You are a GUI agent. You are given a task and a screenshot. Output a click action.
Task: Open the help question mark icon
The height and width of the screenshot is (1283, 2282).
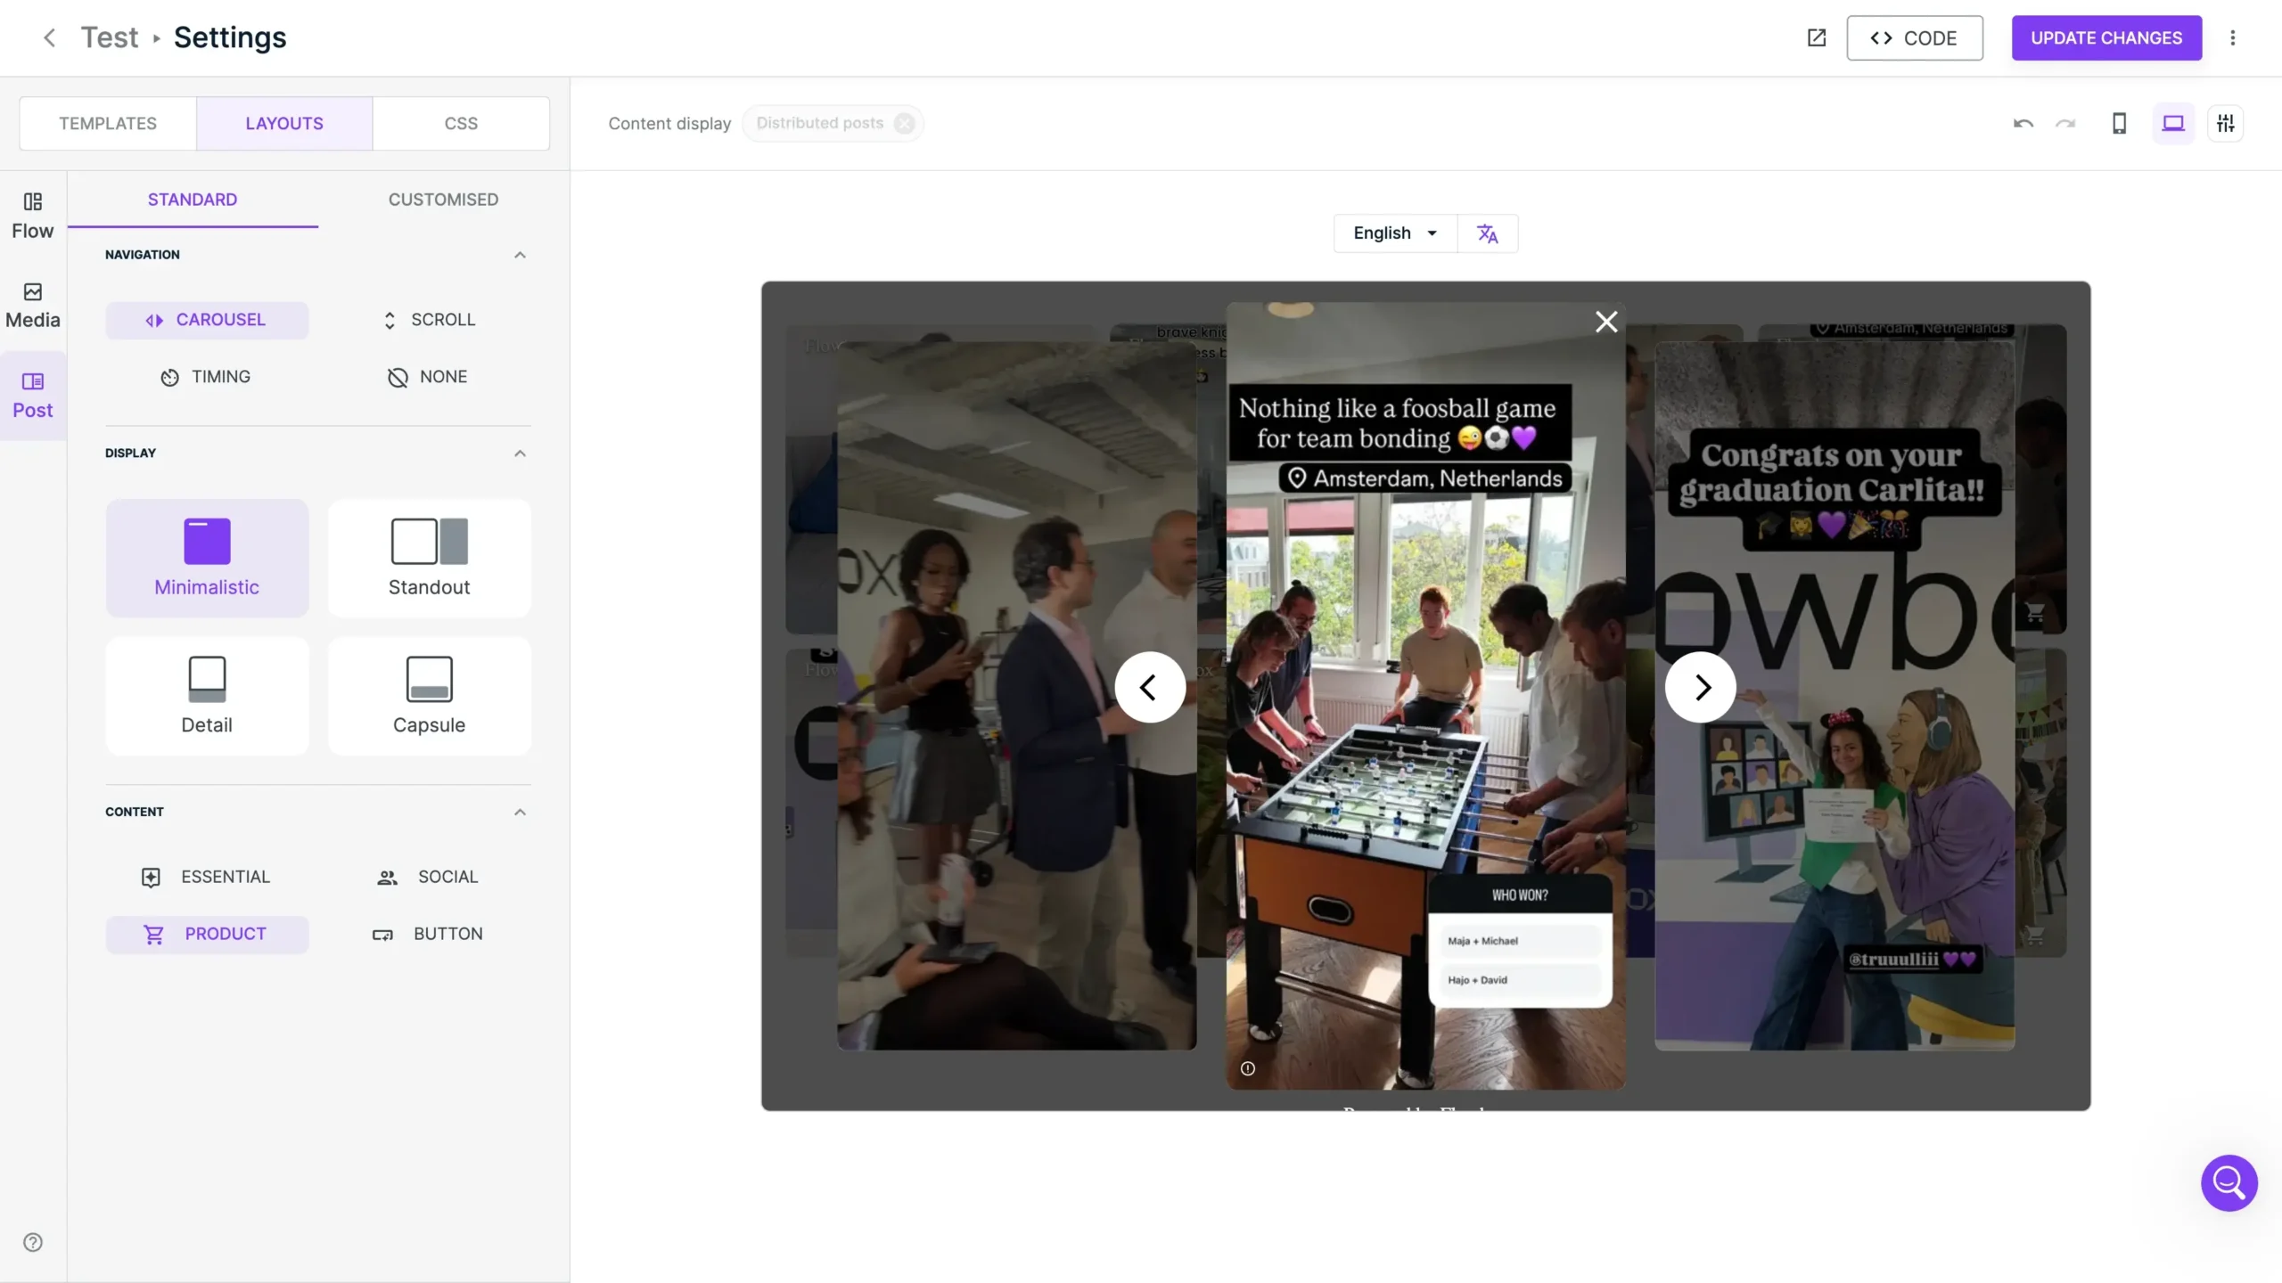(x=33, y=1242)
